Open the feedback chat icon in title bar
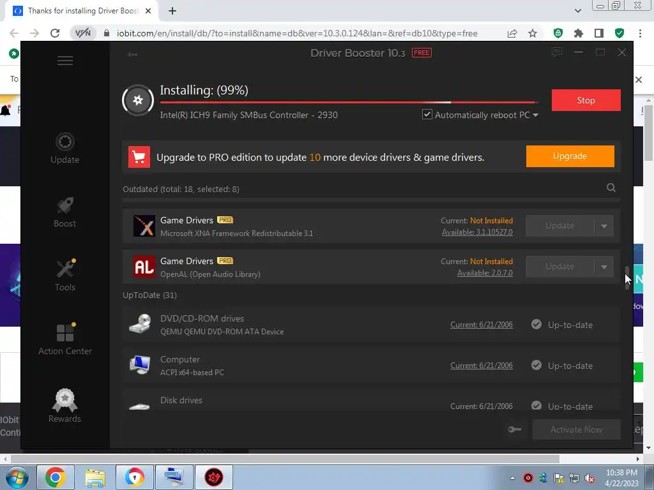This screenshot has width=654, height=490. [x=556, y=52]
